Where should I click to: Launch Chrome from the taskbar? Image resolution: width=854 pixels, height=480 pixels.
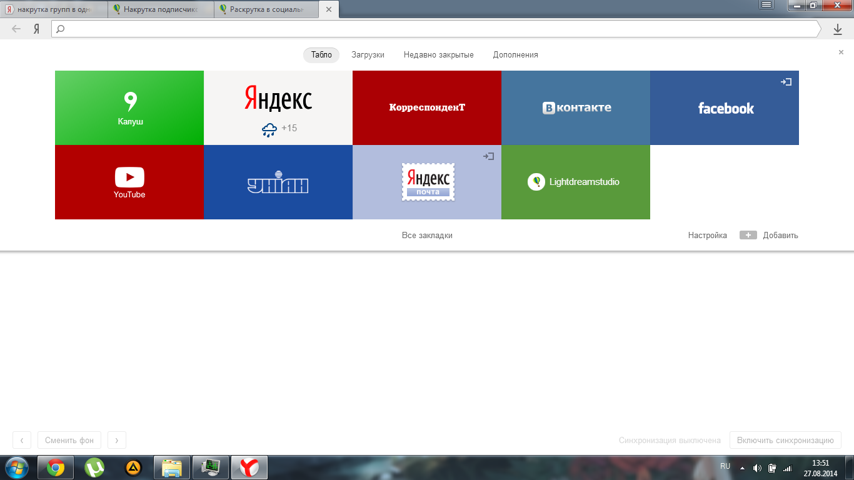56,467
